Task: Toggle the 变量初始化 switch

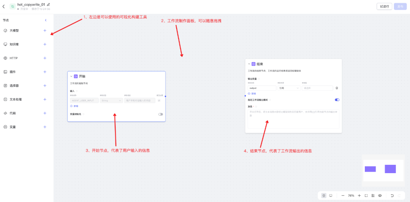Action: tap(161, 114)
